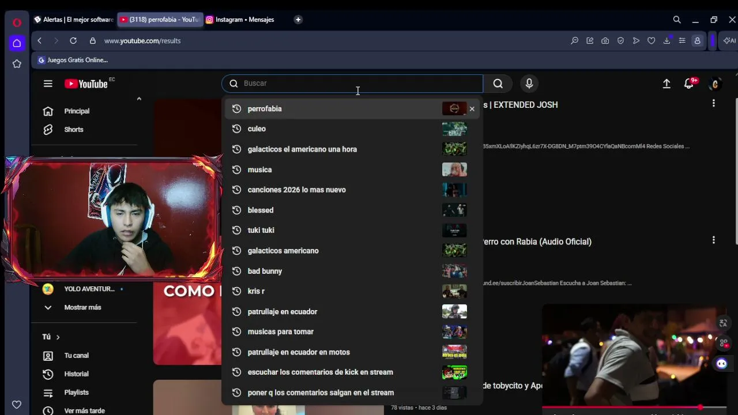The width and height of the screenshot is (738, 415).
Task: Open the YouTube guide hamburger menu
Action: pyautogui.click(x=48, y=84)
